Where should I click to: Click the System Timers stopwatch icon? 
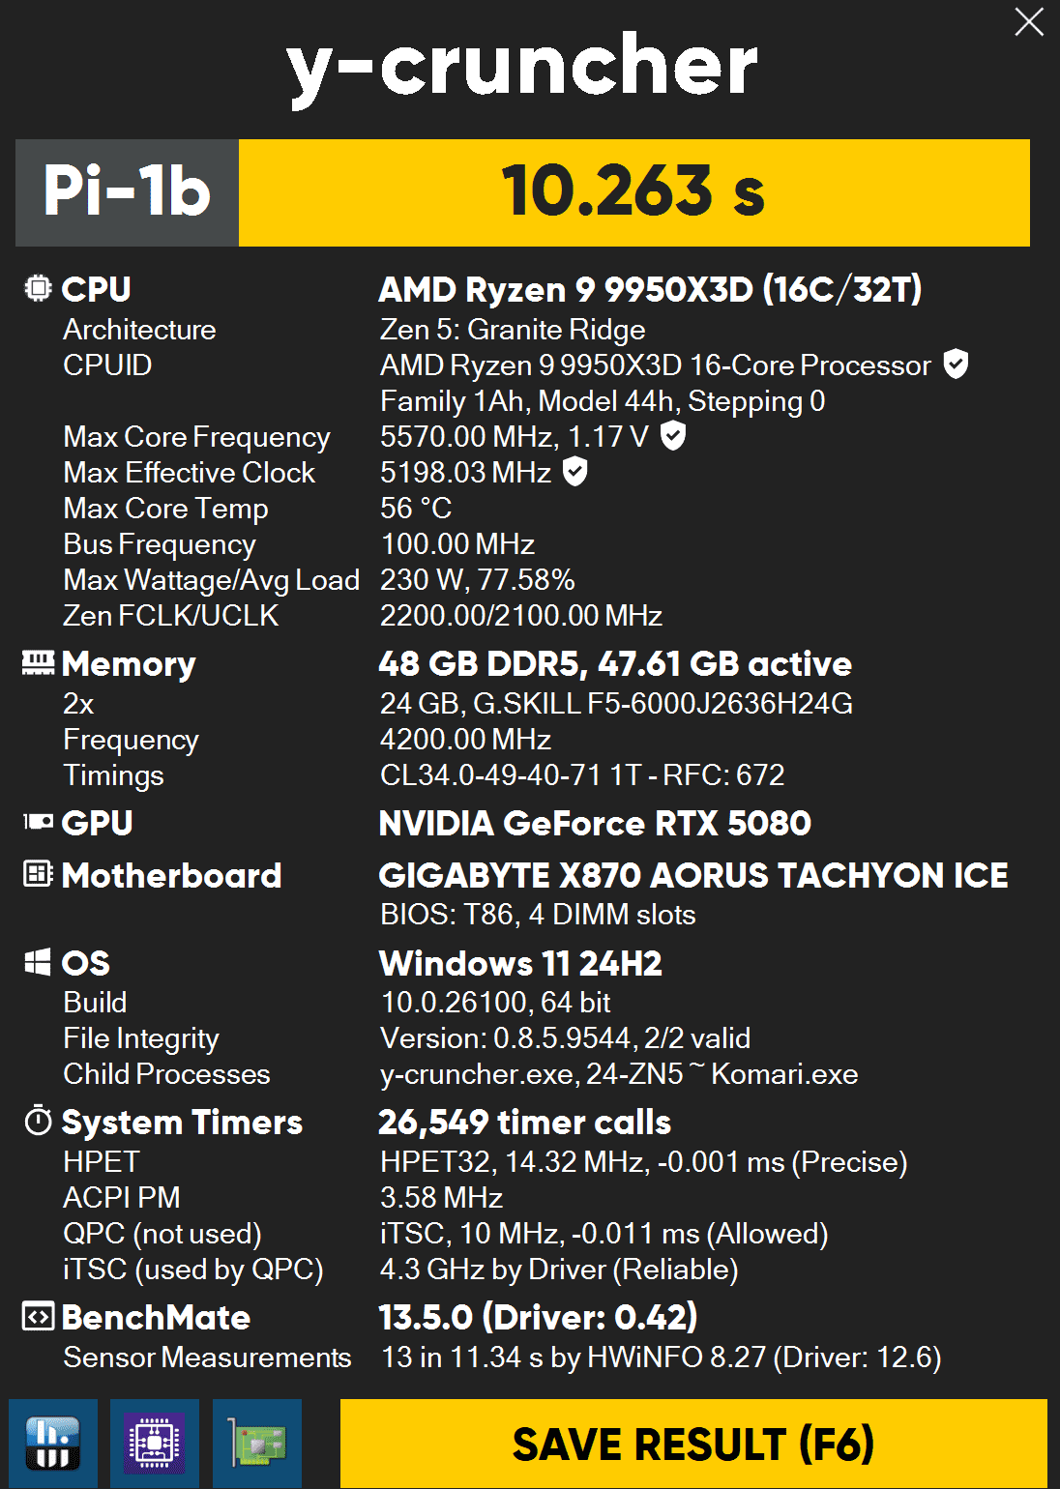tap(38, 1121)
